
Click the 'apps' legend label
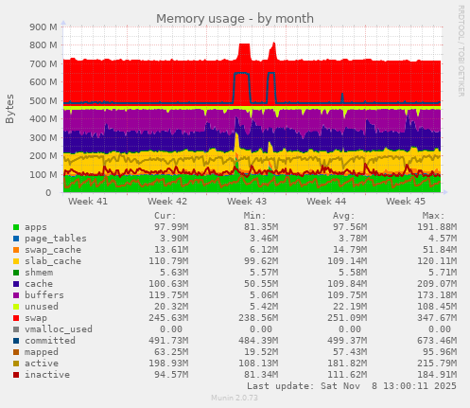[x=36, y=227]
